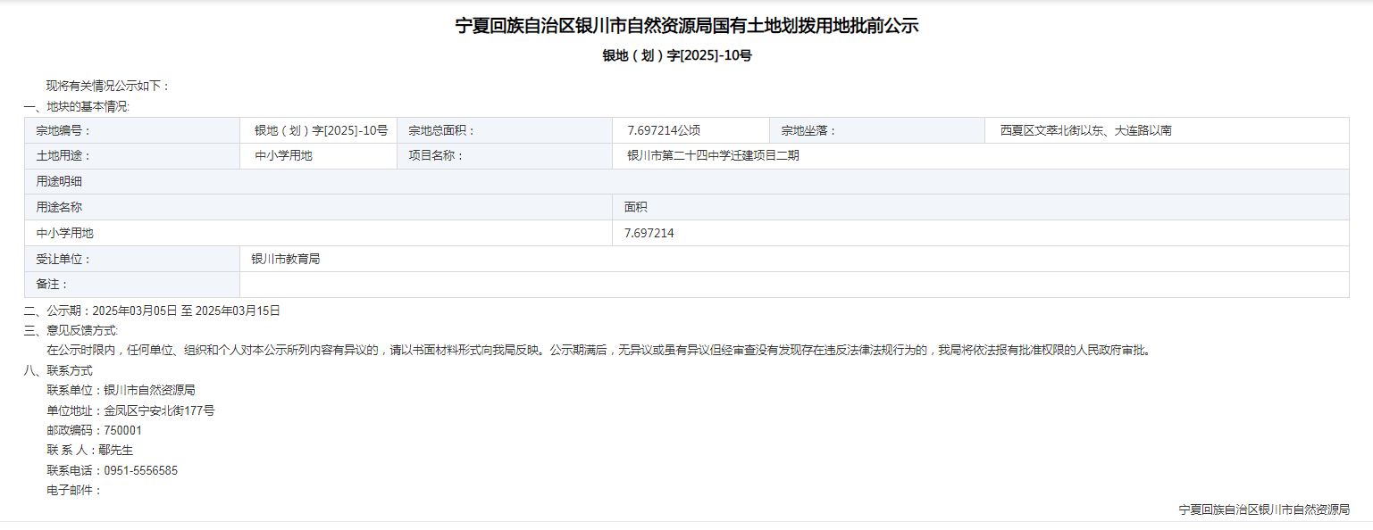Click the value 7.697214公顷
The width and height of the screenshot is (1373, 530).
(664, 130)
